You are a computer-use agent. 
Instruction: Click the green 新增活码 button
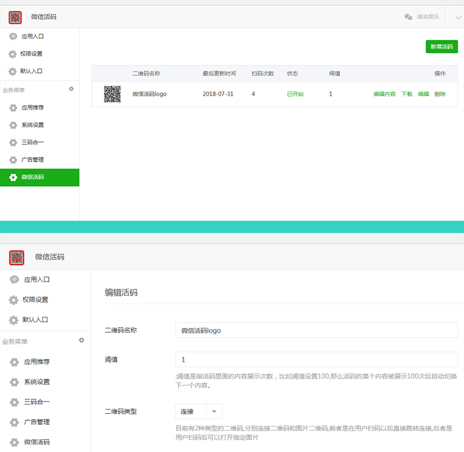pyautogui.click(x=441, y=46)
